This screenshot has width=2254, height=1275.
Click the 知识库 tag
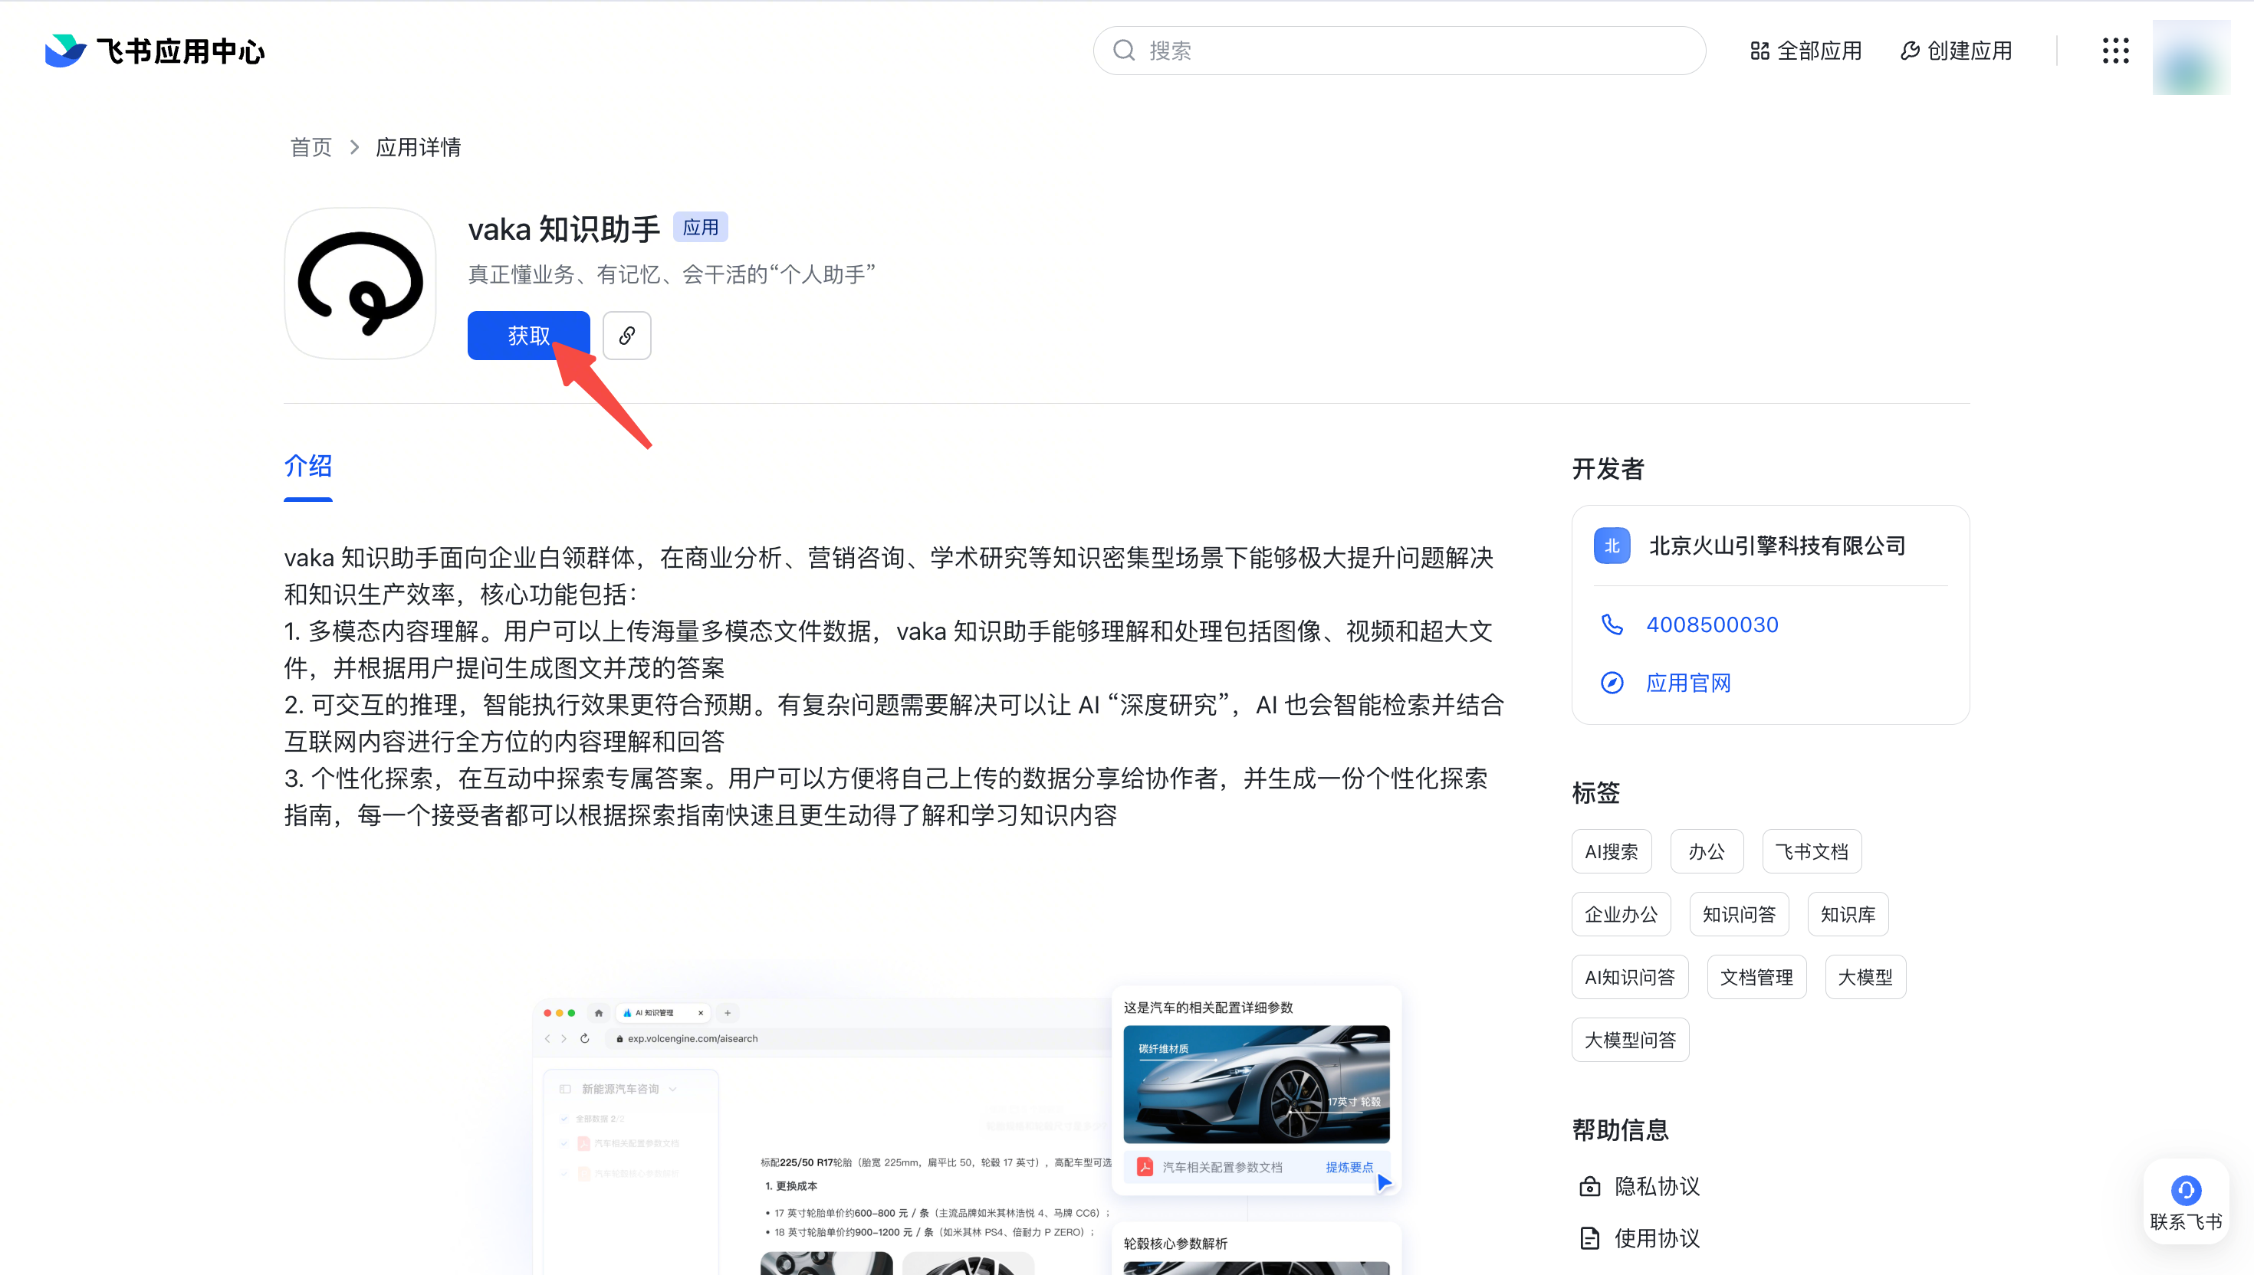pos(1848,914)
